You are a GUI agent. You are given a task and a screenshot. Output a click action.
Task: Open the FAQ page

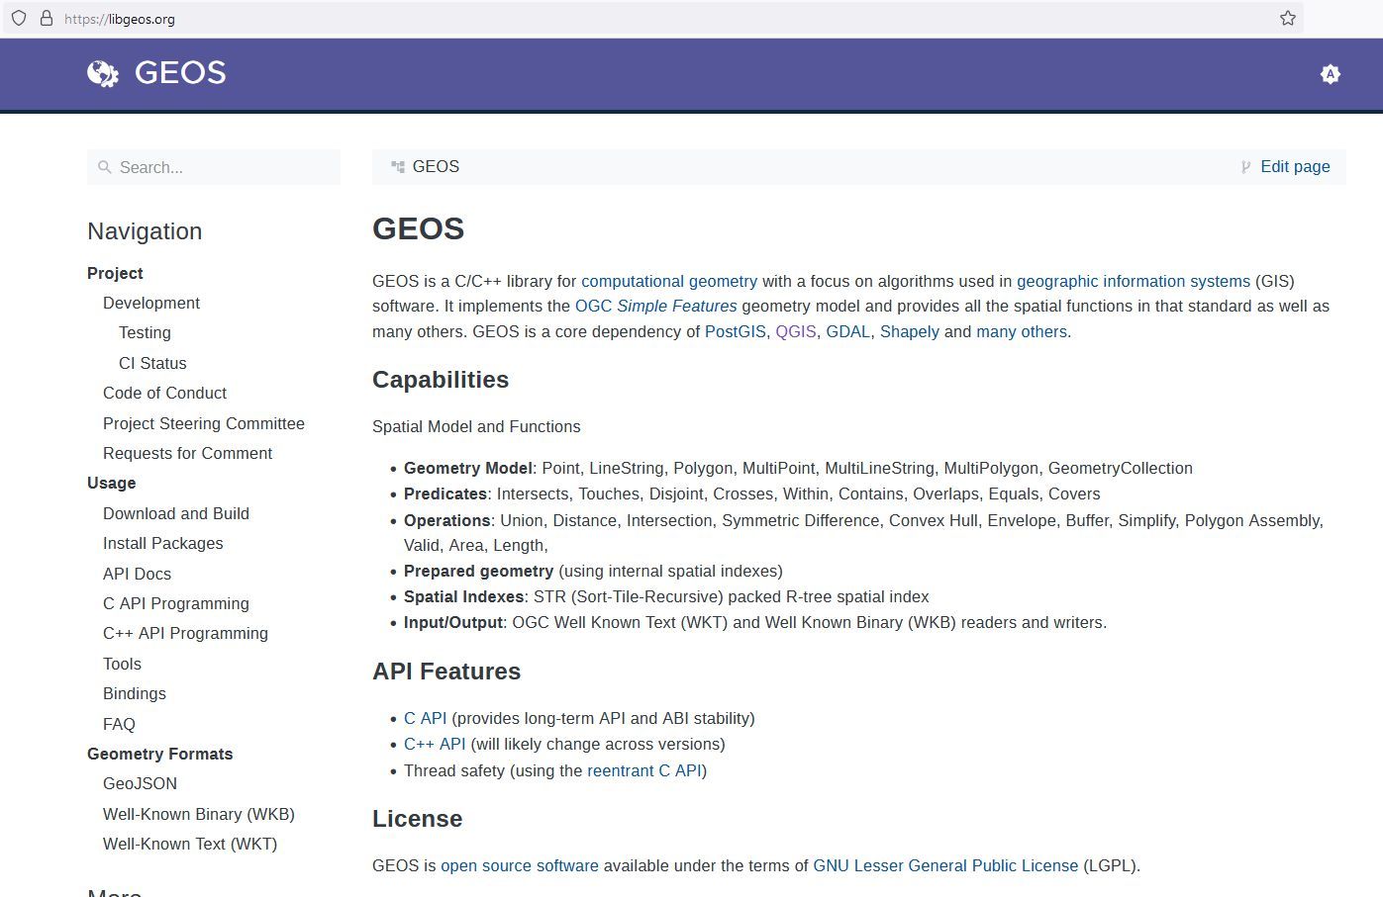[119, 724]
